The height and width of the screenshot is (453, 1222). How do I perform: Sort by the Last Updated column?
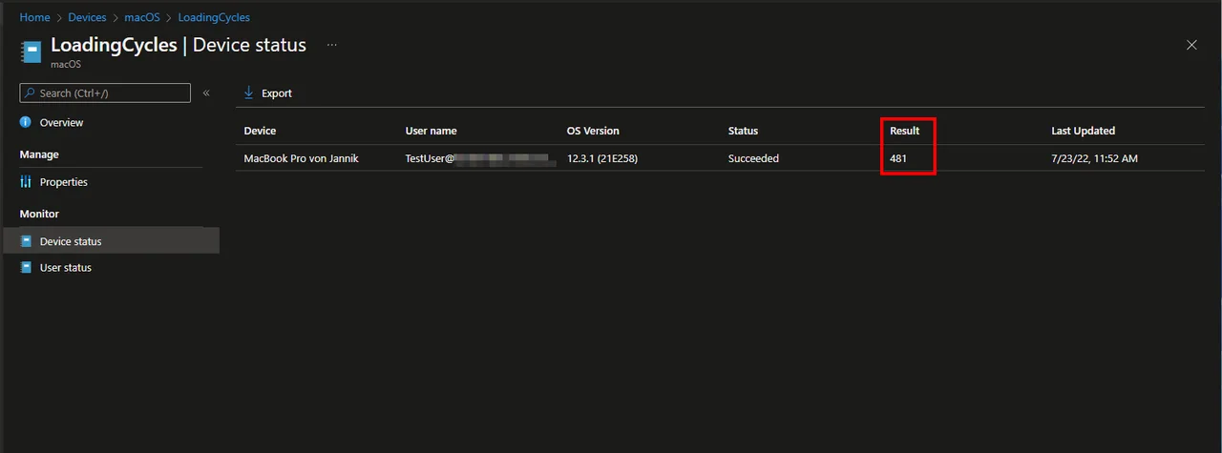coord(1083,131)
